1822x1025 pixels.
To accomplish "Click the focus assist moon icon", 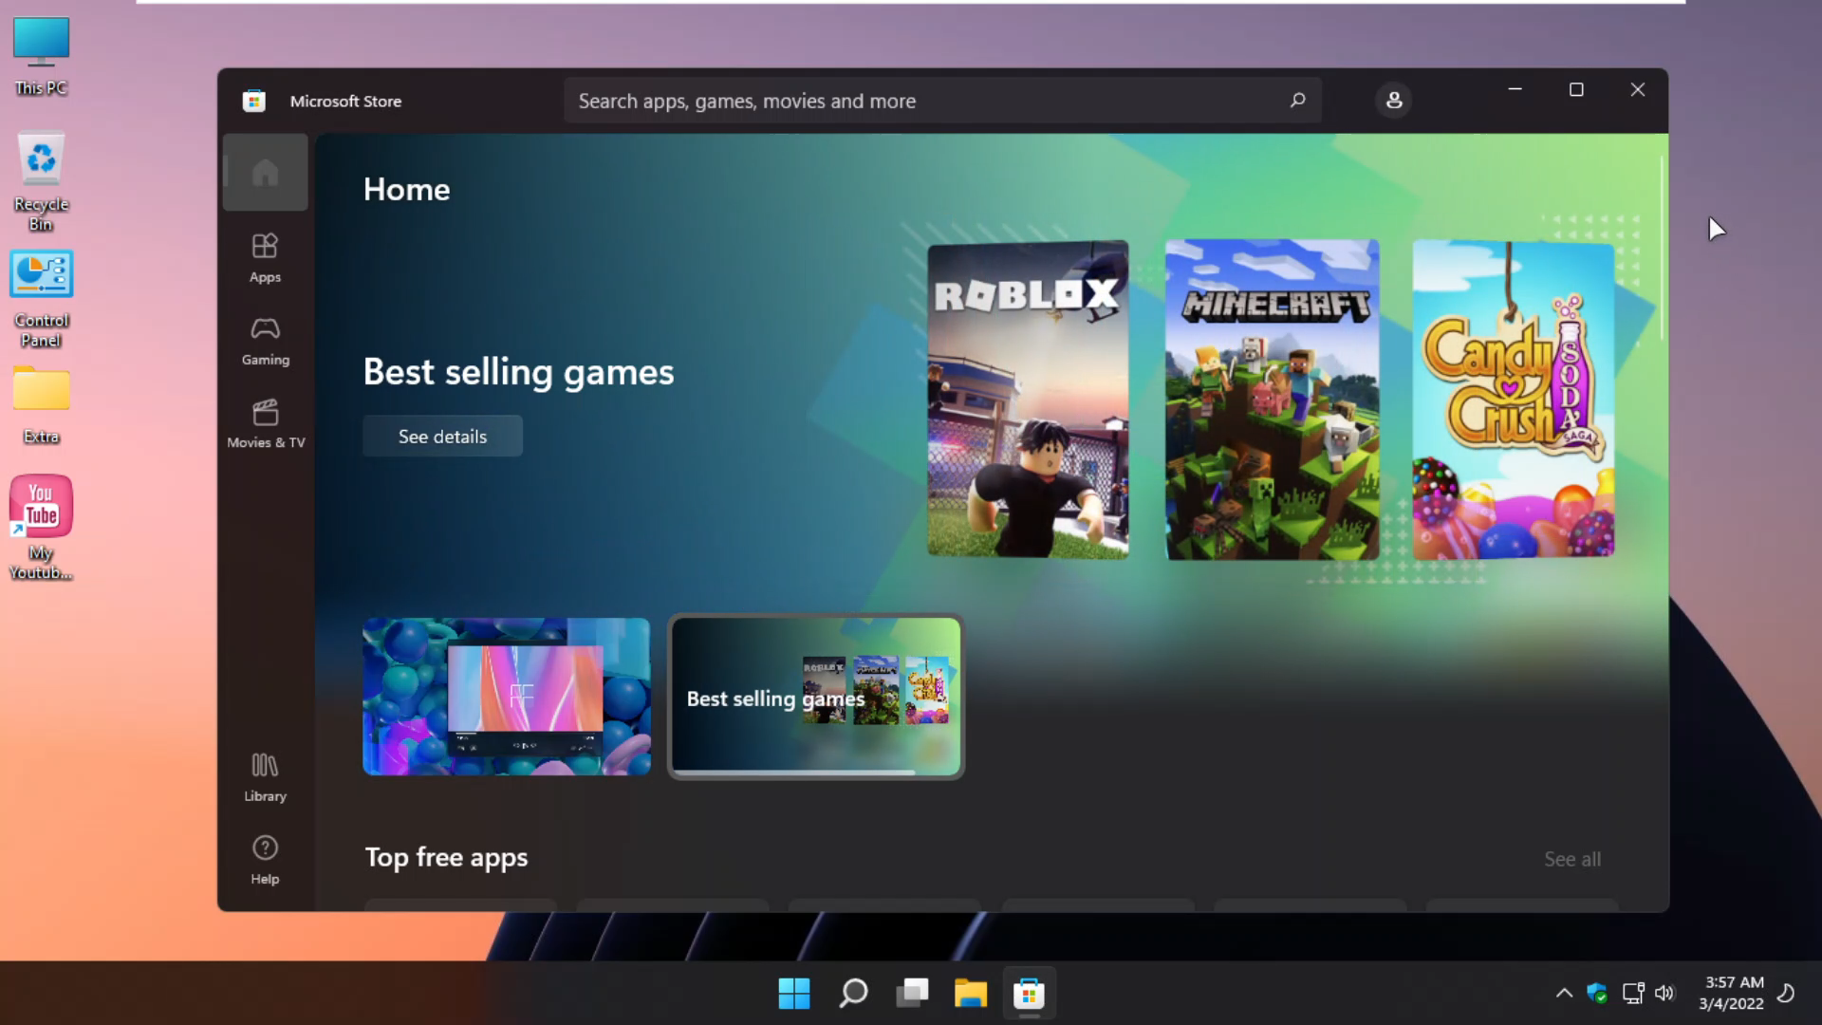I will [1785, 994].
